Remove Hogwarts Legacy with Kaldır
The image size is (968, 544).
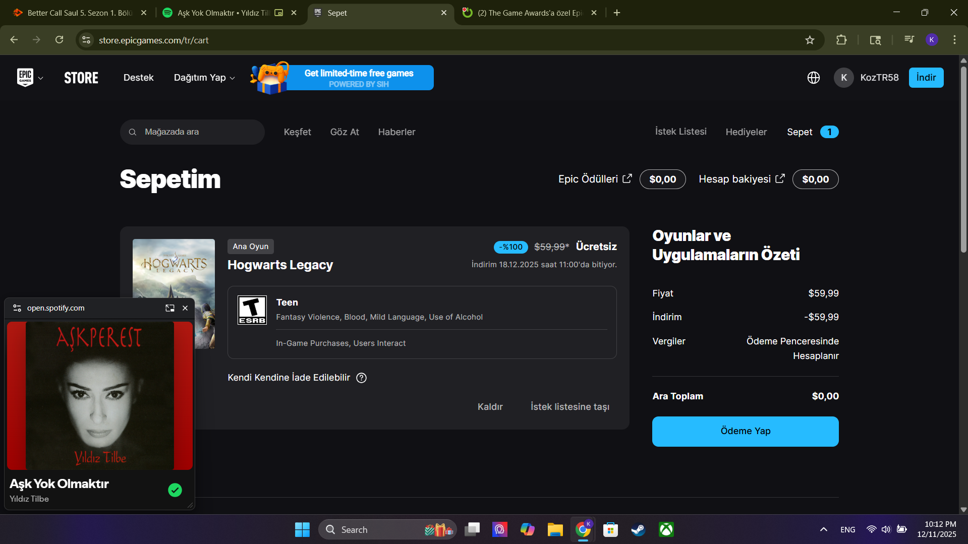coord(490,407)
